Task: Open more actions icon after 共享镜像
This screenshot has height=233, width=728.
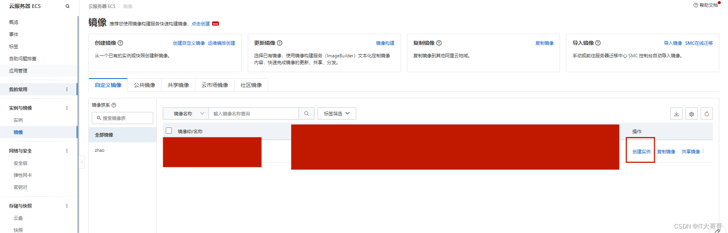Action: point(703,151)
